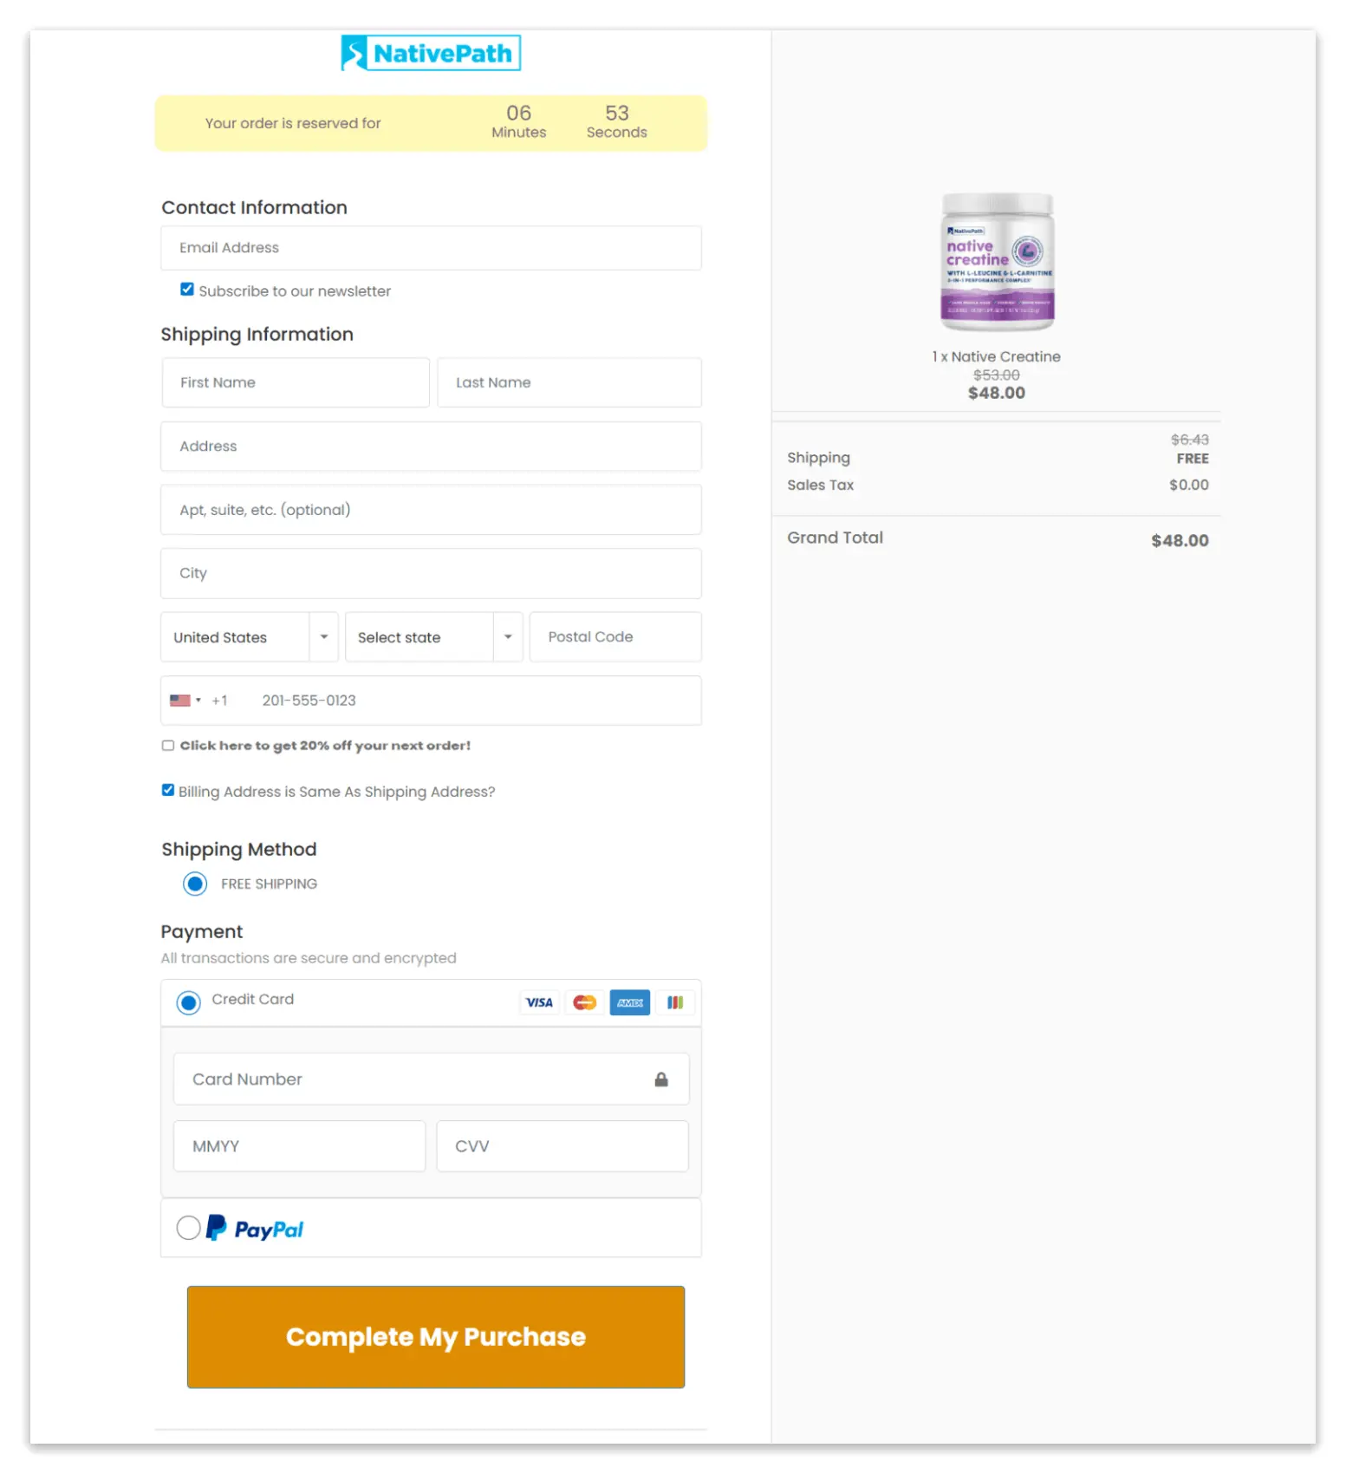Check the 20% off next order box
Viewport: 1346px width, 1474px height.
tap(168, 746)
